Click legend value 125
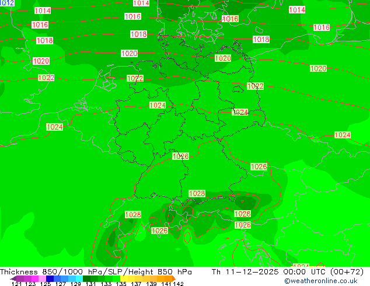Viewport: 370px width, 286px height. [46, 284]
